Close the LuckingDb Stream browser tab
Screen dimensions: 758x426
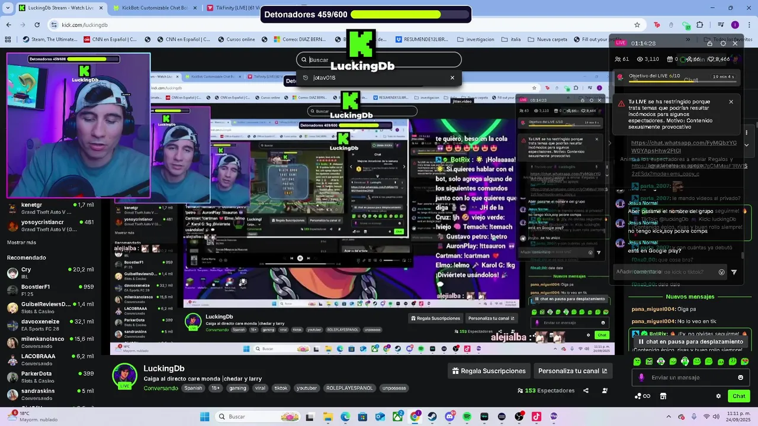pos(101,8)
